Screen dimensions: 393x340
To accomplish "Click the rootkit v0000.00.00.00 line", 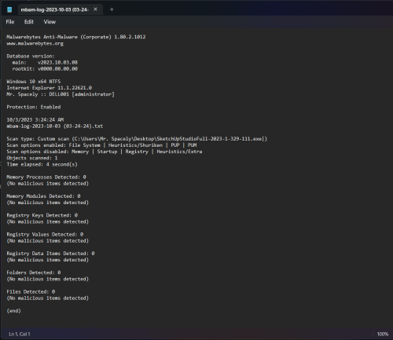I will click(x=45, y=69).
